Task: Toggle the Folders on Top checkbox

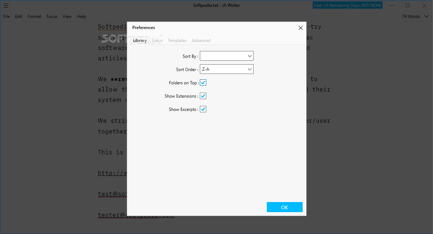Action: click(203, 83)
